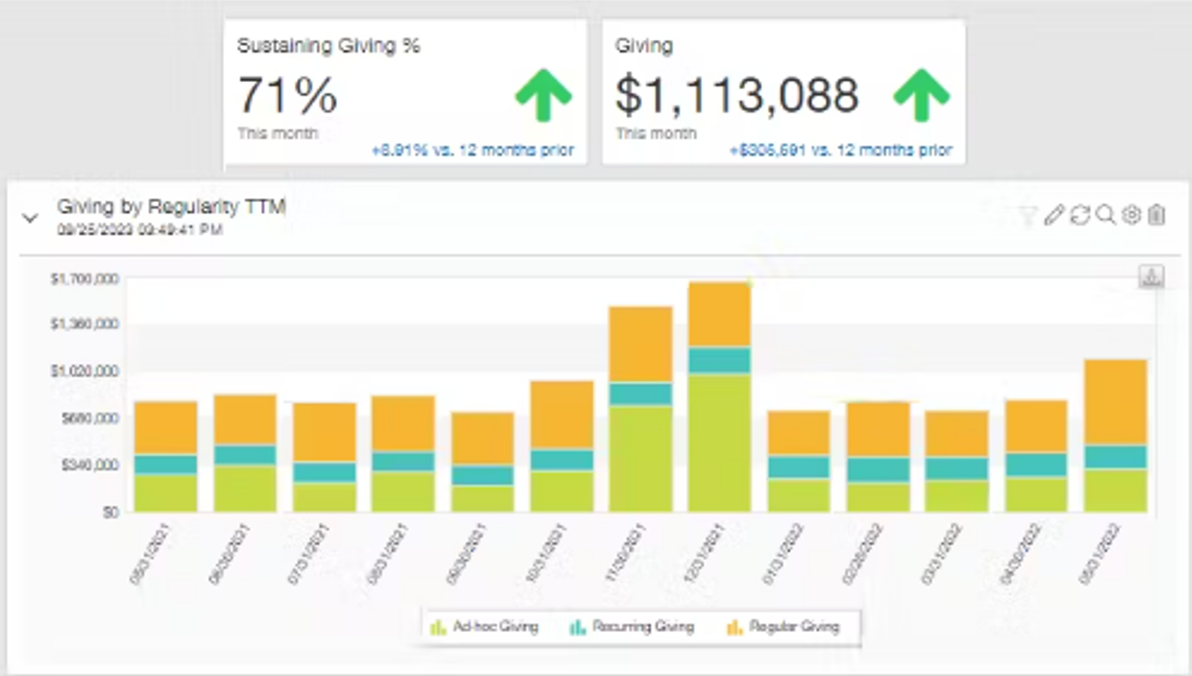Click the green Ad-hoc segment of the 11/30/2021 bar

641,459
